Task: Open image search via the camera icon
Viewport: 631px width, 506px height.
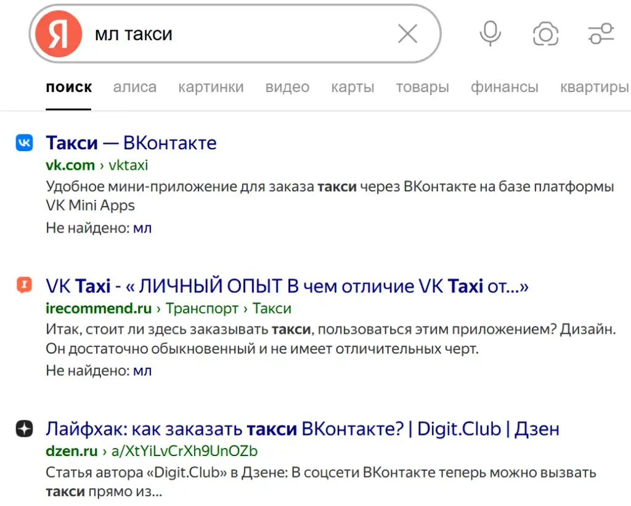Action: pyautogui.click(x=546, y=34)
